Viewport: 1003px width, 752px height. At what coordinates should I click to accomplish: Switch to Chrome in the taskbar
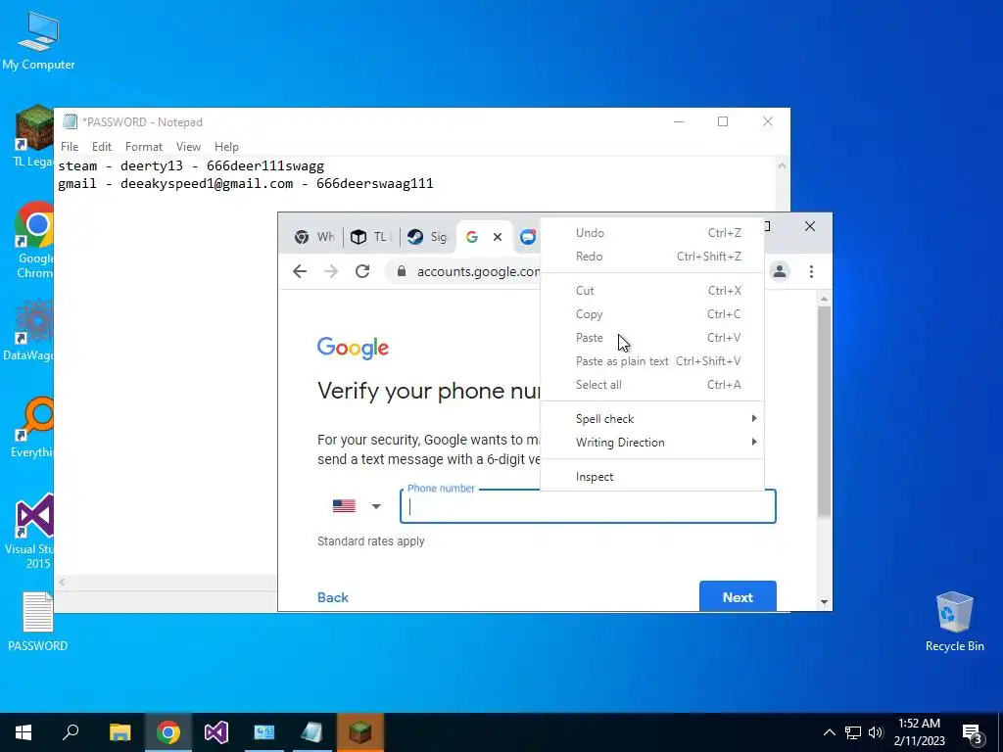tap(168, 732)
